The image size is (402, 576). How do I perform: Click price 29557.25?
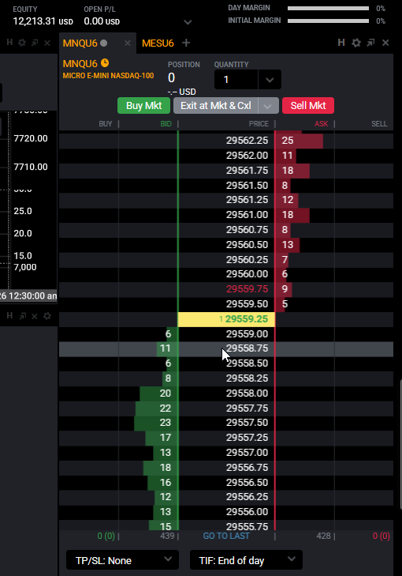(x=247, y=438)
